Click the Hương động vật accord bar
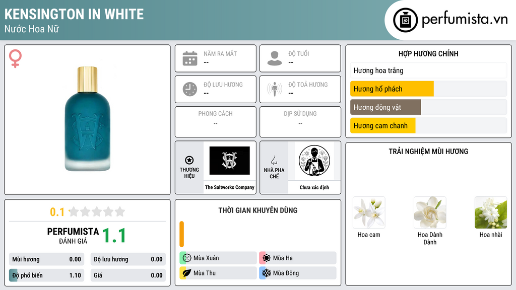The height and width of the screenshot is (290, 516). point(428,107)
